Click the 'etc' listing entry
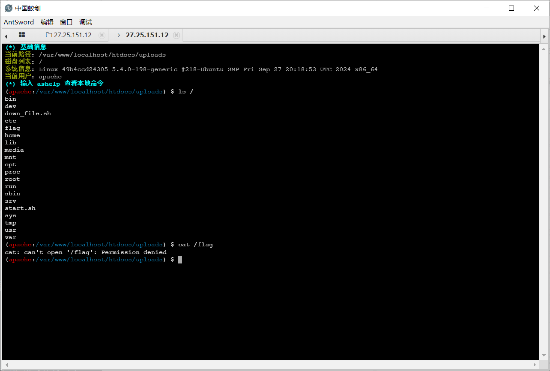The height and width of the screenshot is (371, 550). pyautogui.click(x=10, y=121)
